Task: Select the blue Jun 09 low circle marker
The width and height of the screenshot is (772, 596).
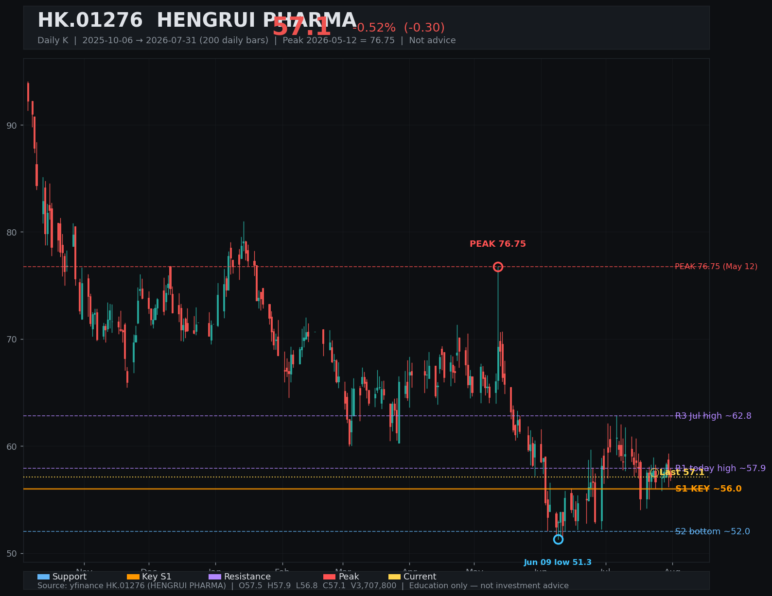Action: (558, 539)
